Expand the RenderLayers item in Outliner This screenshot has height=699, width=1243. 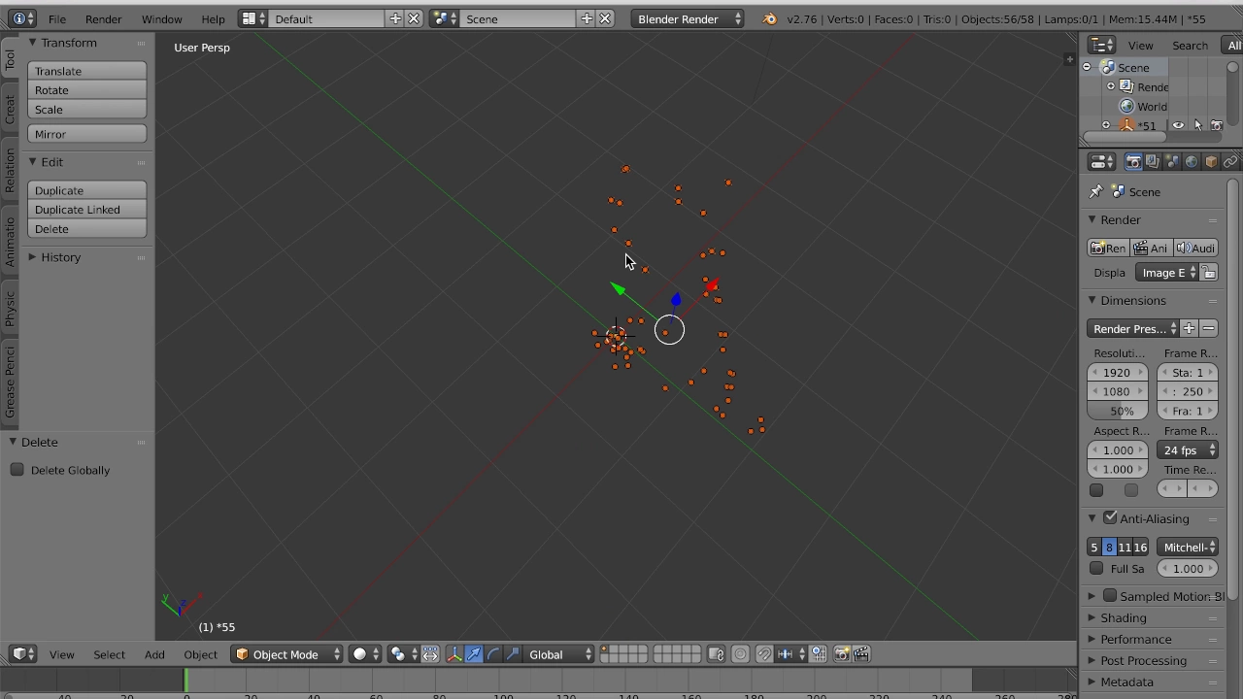pos(1111,86)
